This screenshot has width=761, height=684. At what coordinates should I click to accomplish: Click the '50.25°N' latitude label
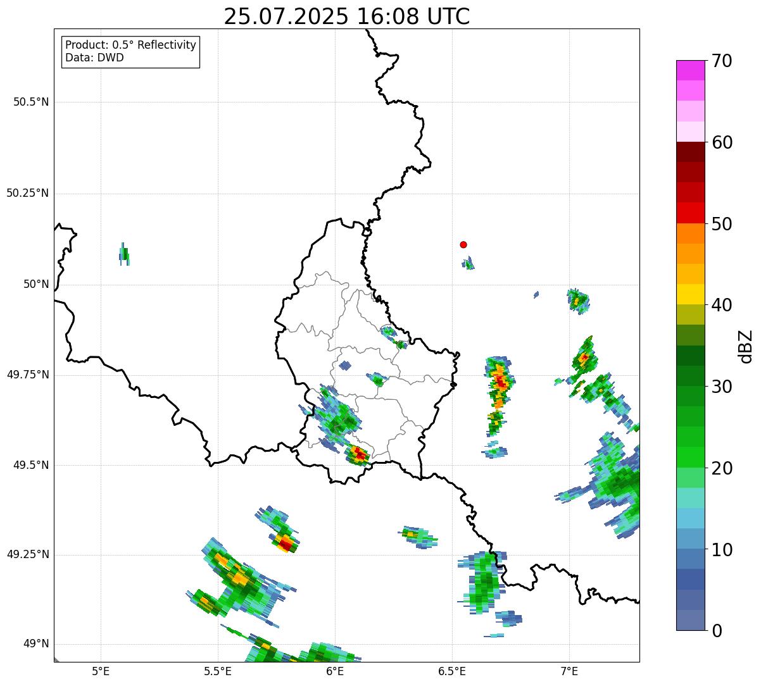pos(28,193)
